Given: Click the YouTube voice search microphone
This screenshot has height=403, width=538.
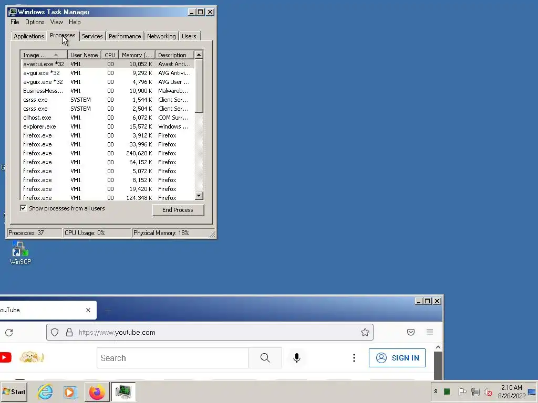Looking at the screenshot, I should click(297, 358).
